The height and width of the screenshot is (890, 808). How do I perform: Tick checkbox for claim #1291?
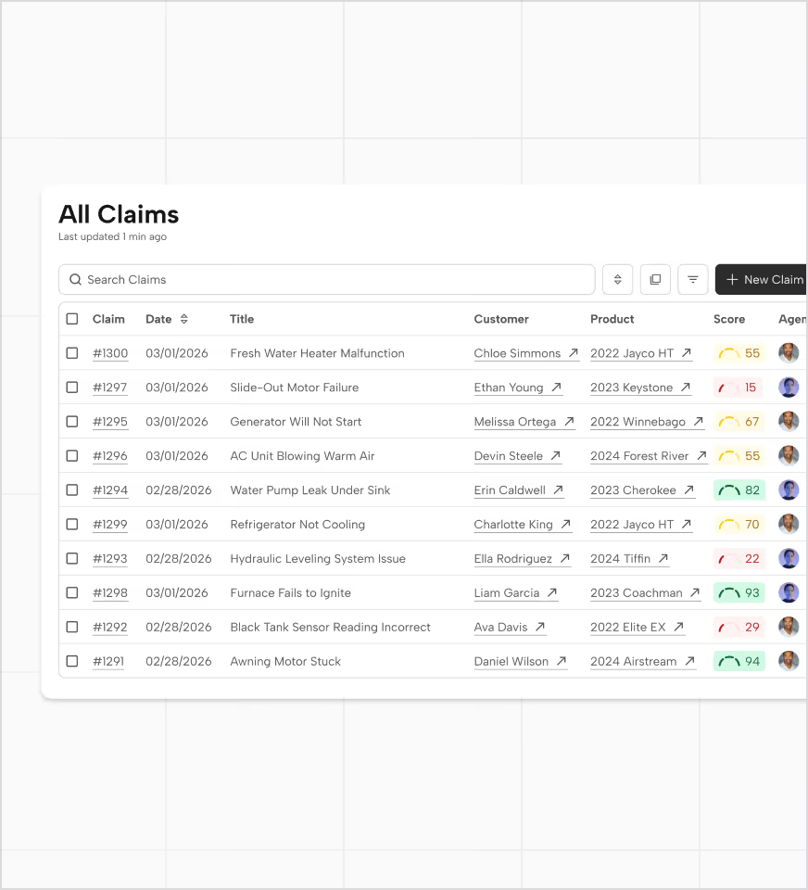click(72, 661)
